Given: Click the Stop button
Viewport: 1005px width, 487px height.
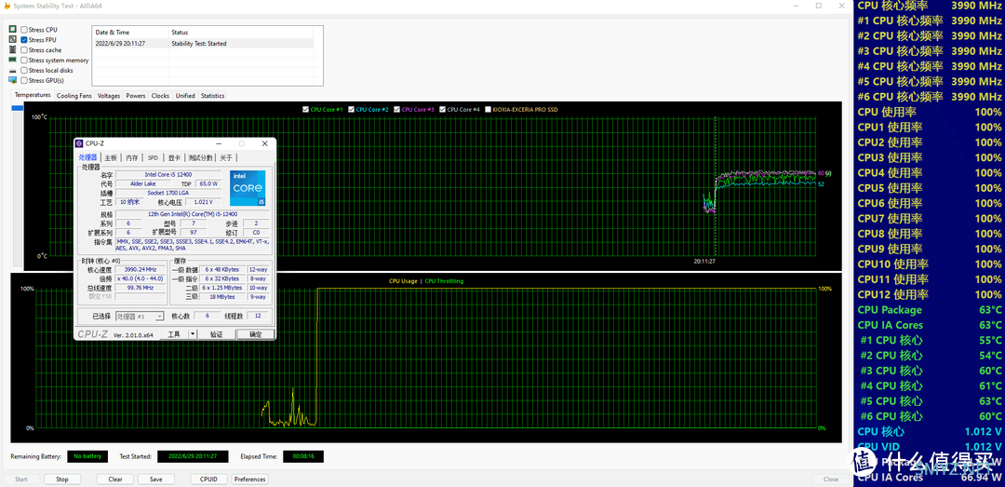Looking at the screenshot, I should pyautogui.click(x=62, y=480).
